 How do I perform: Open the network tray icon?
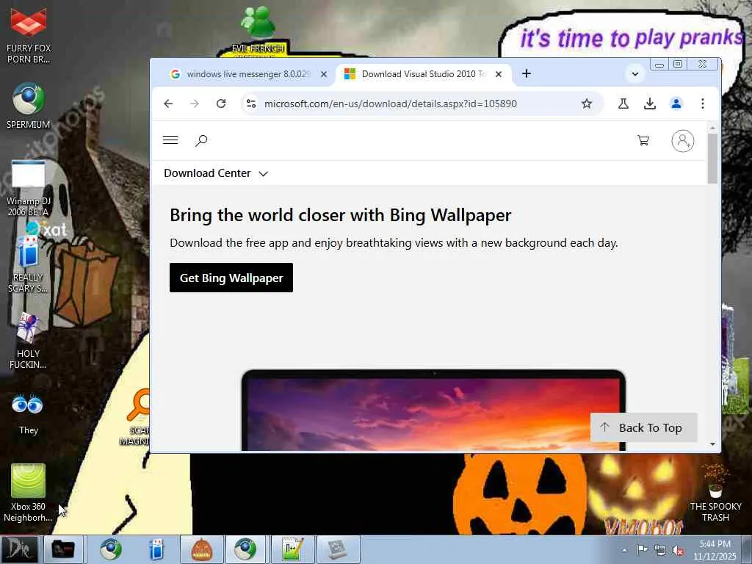(660, 550)
